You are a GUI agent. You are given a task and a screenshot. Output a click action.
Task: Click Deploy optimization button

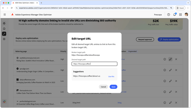click(169, 40)
